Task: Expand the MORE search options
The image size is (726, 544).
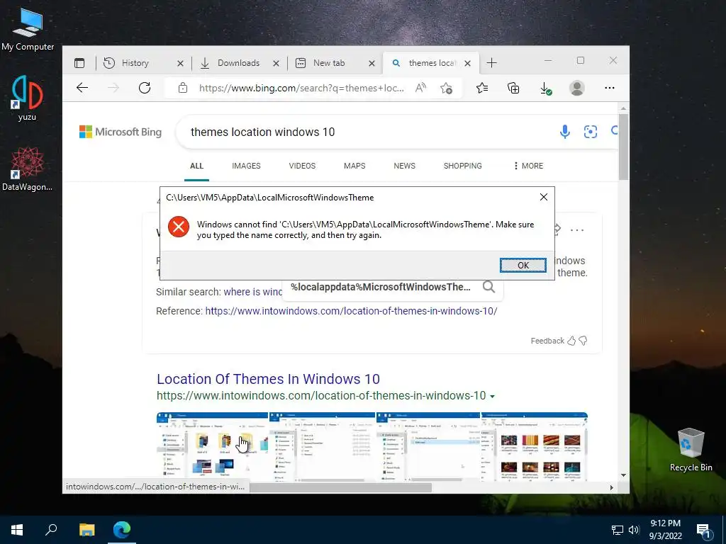Action: [x=528, y=166]
